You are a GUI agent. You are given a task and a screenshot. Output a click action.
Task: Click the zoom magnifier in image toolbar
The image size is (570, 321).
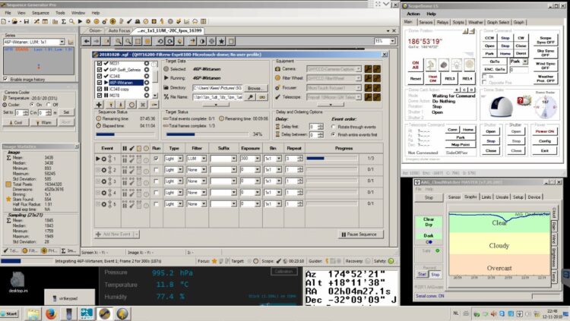(x=118, y=42)
